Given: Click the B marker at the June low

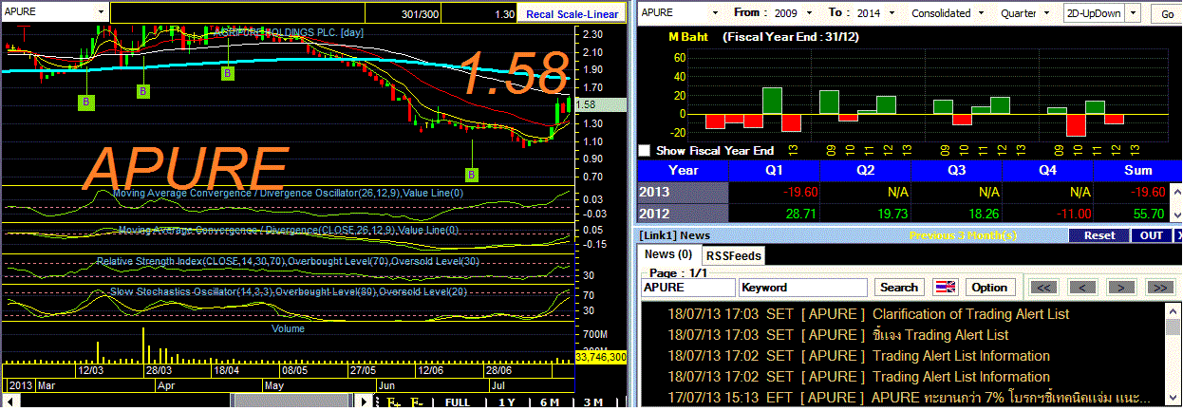Looking at the screenshot, I should pyautogui.click(x=472, y=174).
